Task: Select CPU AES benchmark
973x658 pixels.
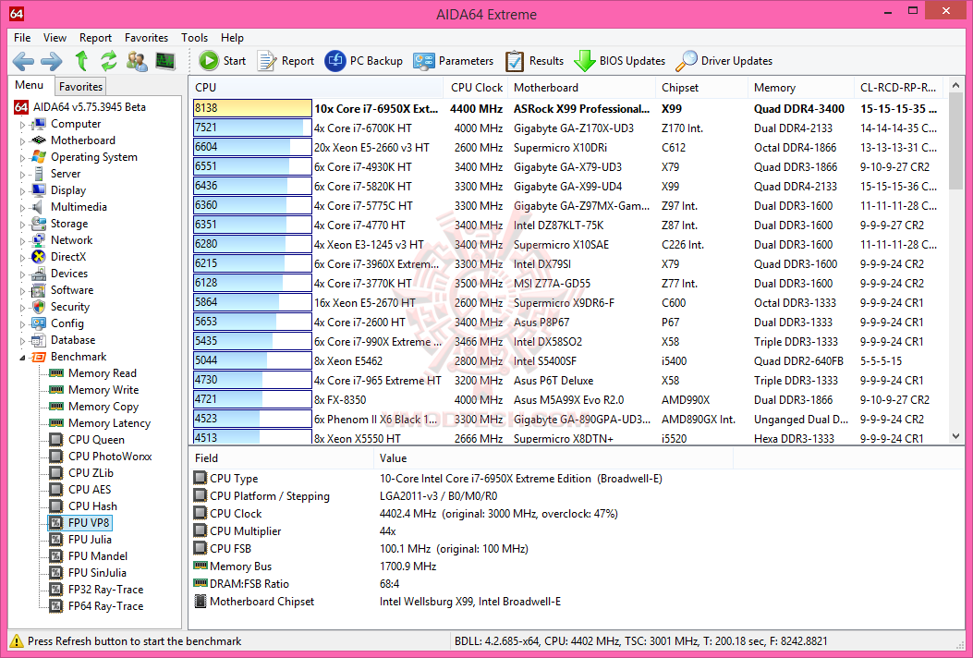Action: pos(90,490)
